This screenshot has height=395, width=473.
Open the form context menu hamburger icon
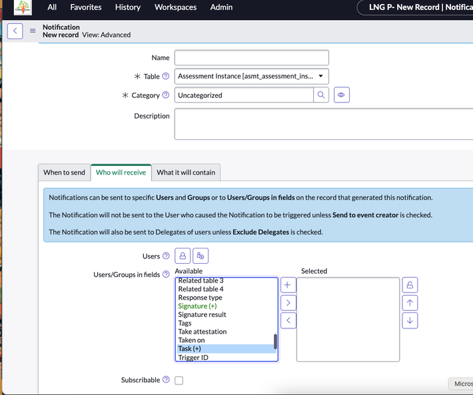[x=33, y=31]
